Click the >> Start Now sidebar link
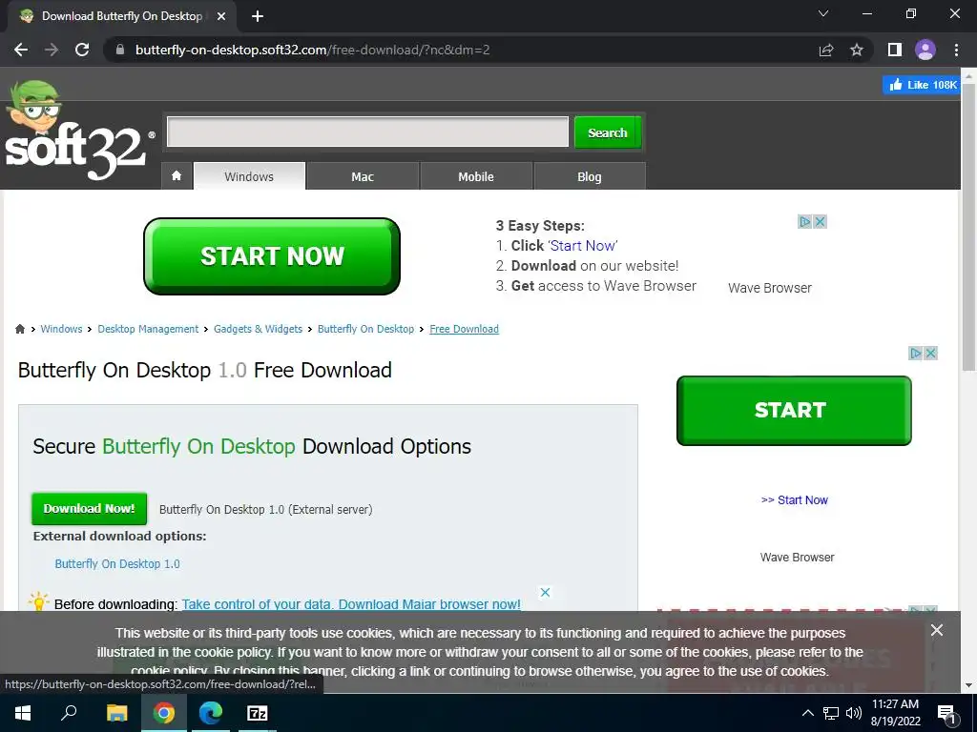The height and width of the screenshot is (732, 977). pyautogui.click(x=795, y=499)
